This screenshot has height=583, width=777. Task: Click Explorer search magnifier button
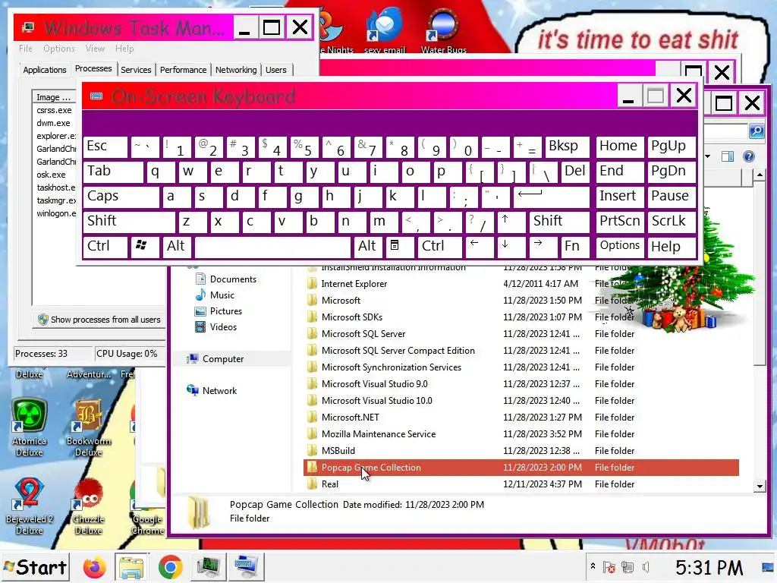point(757,131)
